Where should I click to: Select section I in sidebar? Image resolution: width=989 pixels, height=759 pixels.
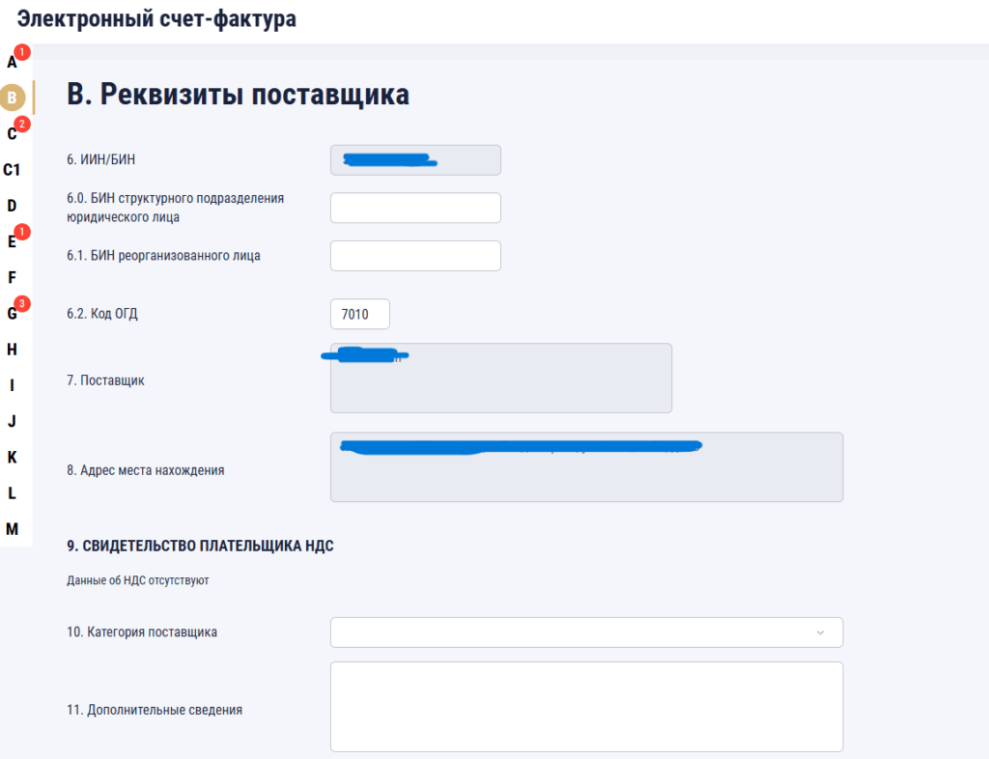click(x=13, y=385)
